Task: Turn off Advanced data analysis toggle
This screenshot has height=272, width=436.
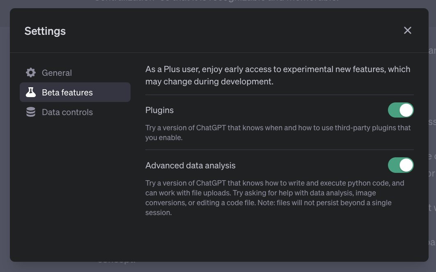Action: point(400,165)
